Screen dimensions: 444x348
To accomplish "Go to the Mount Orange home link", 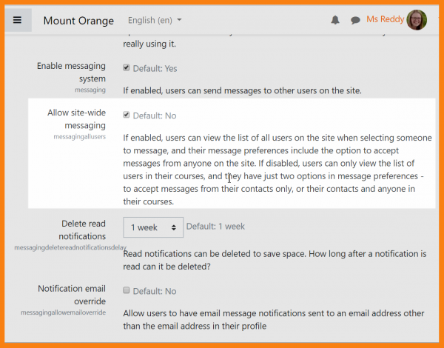I will pos(78,20).
